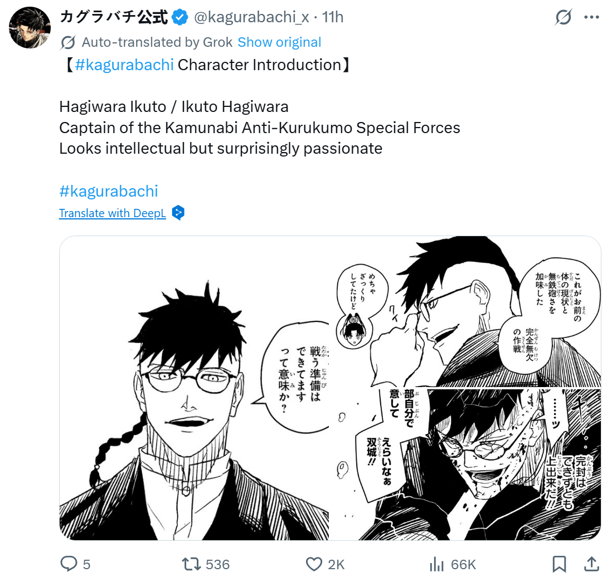
Task: Open #kagurabachi hashtag in the title line
Action: point(124,65)
